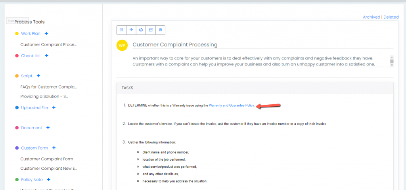Screen dimensions: 406x190
Task: Open the Warranty and Guarantee Policy link
Action: pyautogui.click(x=232, y=106)
